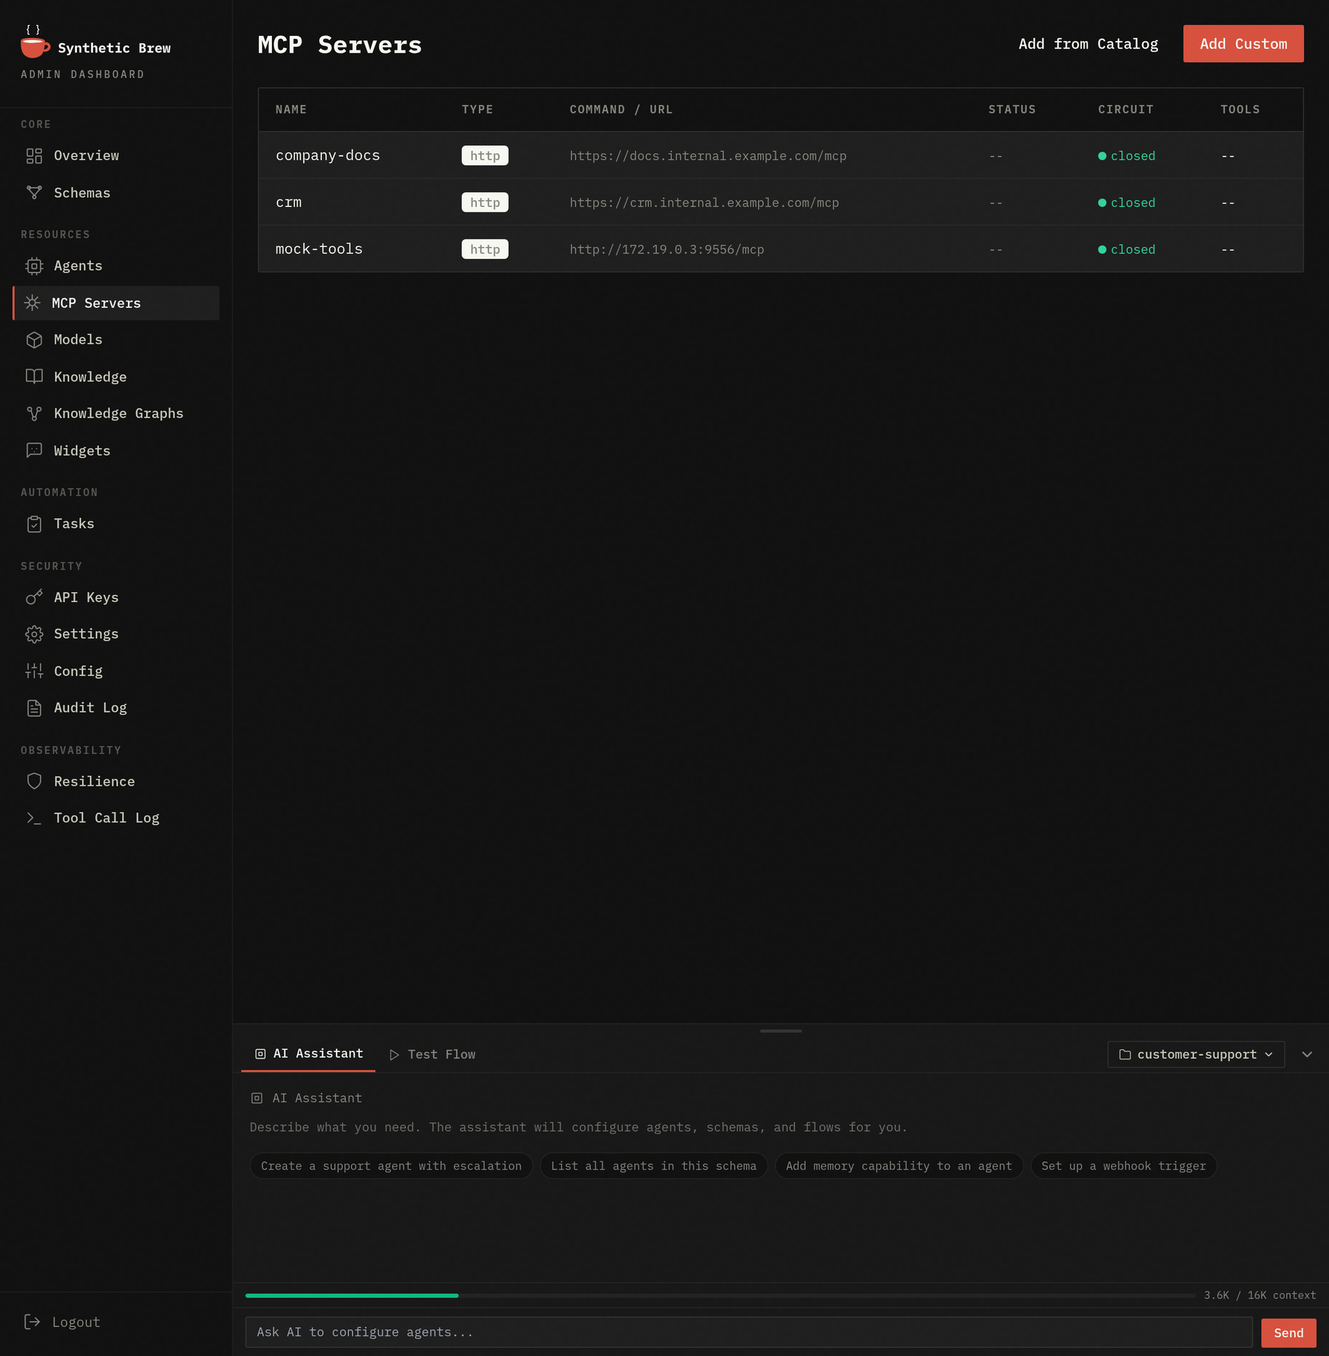1329x1356 pixels.
Task: Choose 'Add memory capability to an agent' suggestion
Action: [898, 1166]
